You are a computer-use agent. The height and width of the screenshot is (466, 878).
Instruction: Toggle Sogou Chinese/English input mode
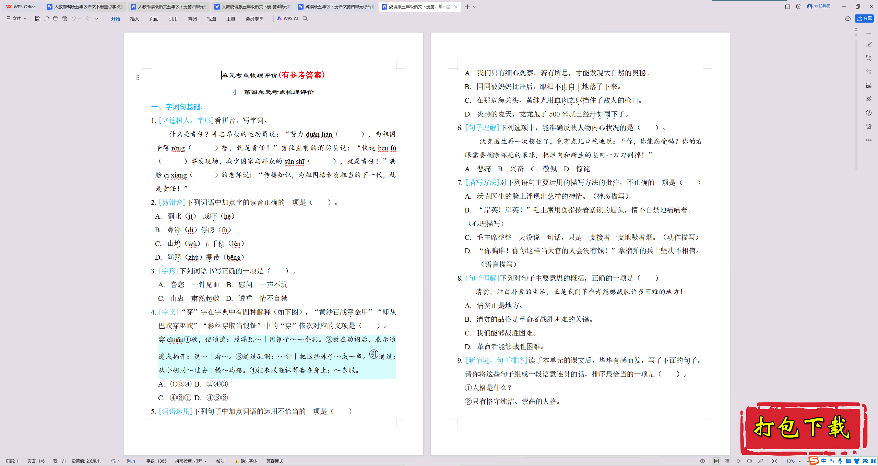point(824,461)
